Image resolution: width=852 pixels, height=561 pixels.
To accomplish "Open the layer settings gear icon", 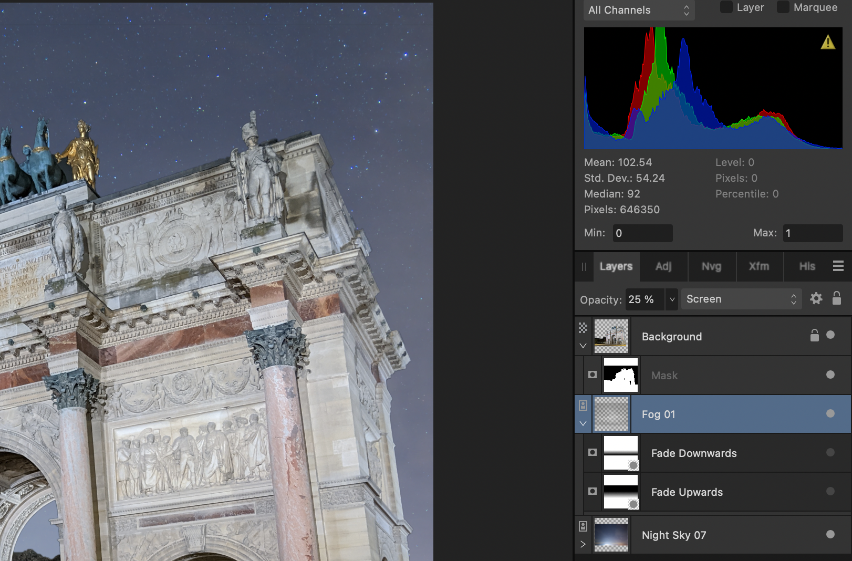I will point(816,299).
